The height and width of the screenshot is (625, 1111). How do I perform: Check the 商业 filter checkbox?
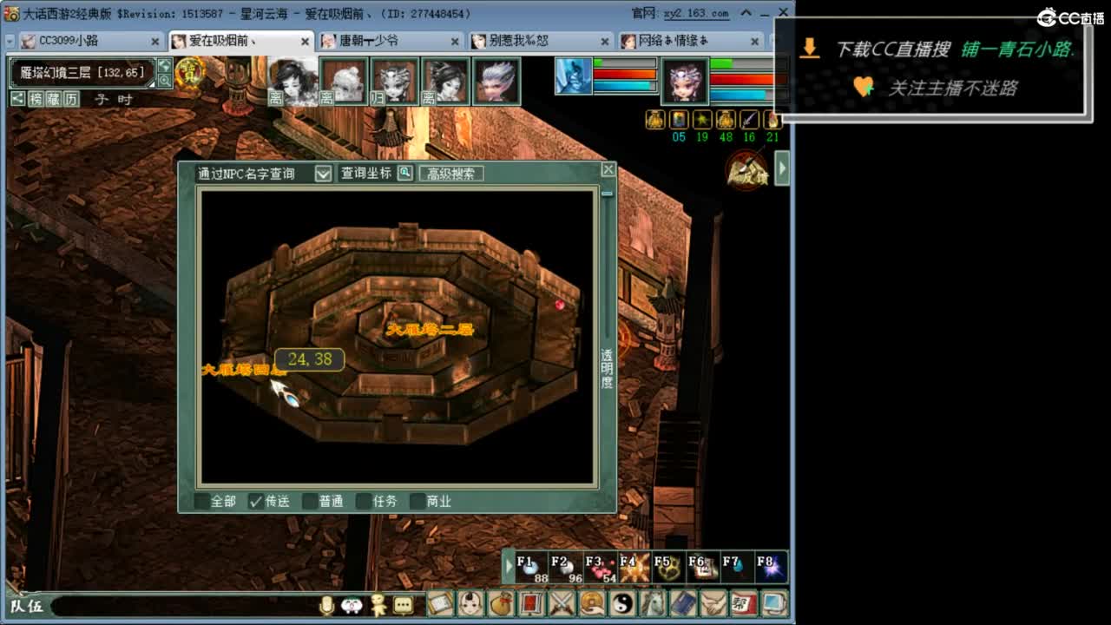[x=417, y=501]
